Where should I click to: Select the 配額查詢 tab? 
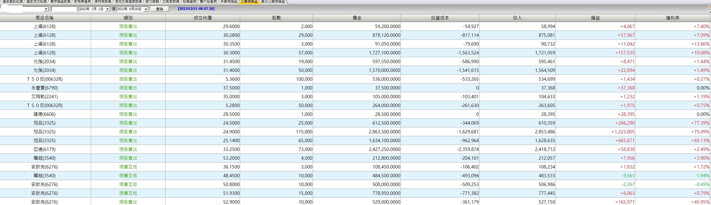(x=190, y=2)
